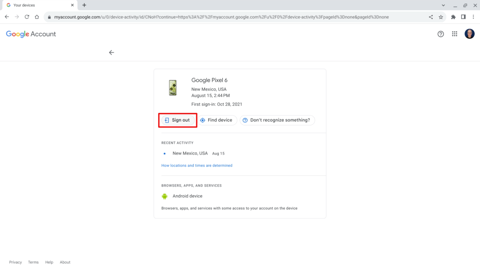
Task: Click the share icon in the toolbar
Action: click(x=431, y=16)
